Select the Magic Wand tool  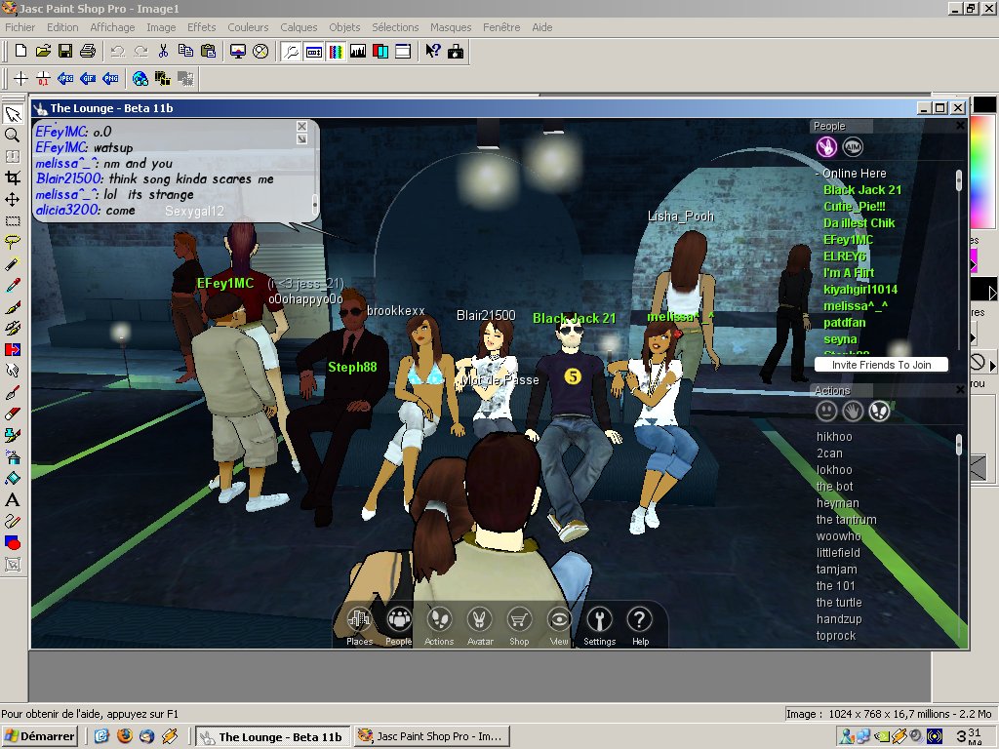pyautogui.click(x=13, y=263)
